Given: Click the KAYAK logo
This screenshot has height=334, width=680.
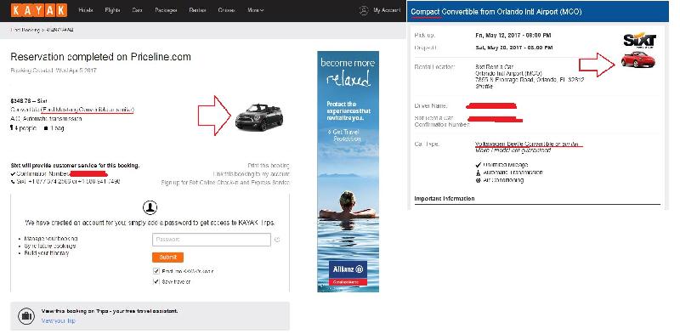Looking at the screenshot, I should (39, 10).
